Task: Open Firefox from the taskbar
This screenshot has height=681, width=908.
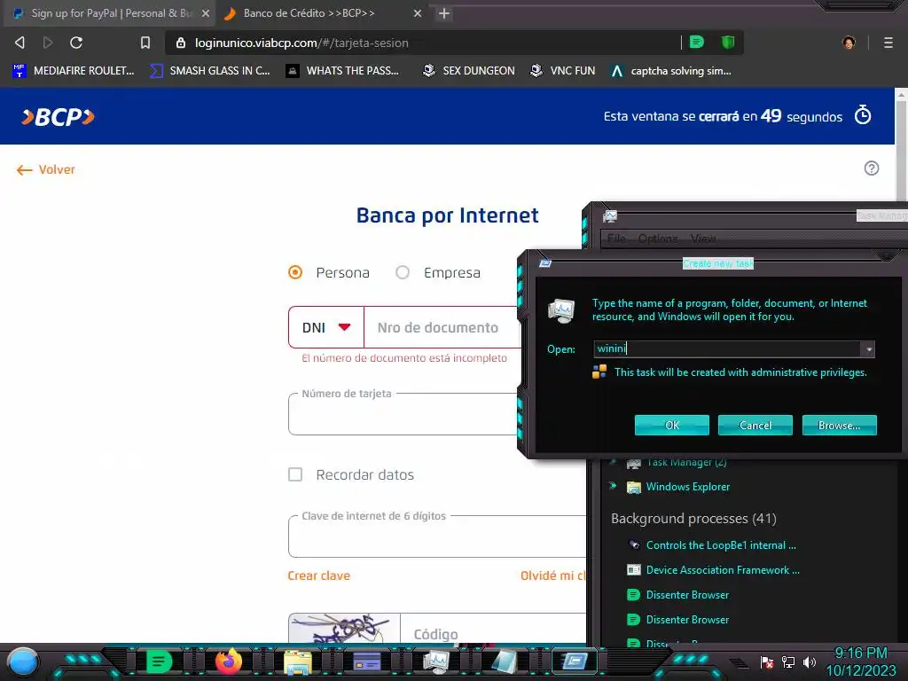Action: [229, 661]
